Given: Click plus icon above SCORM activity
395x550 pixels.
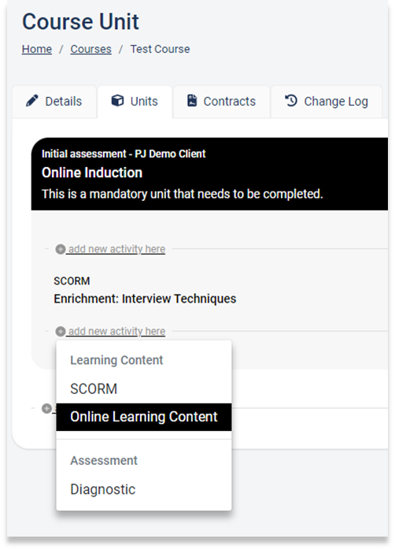Looking at the screenshot, I should 61,250.
